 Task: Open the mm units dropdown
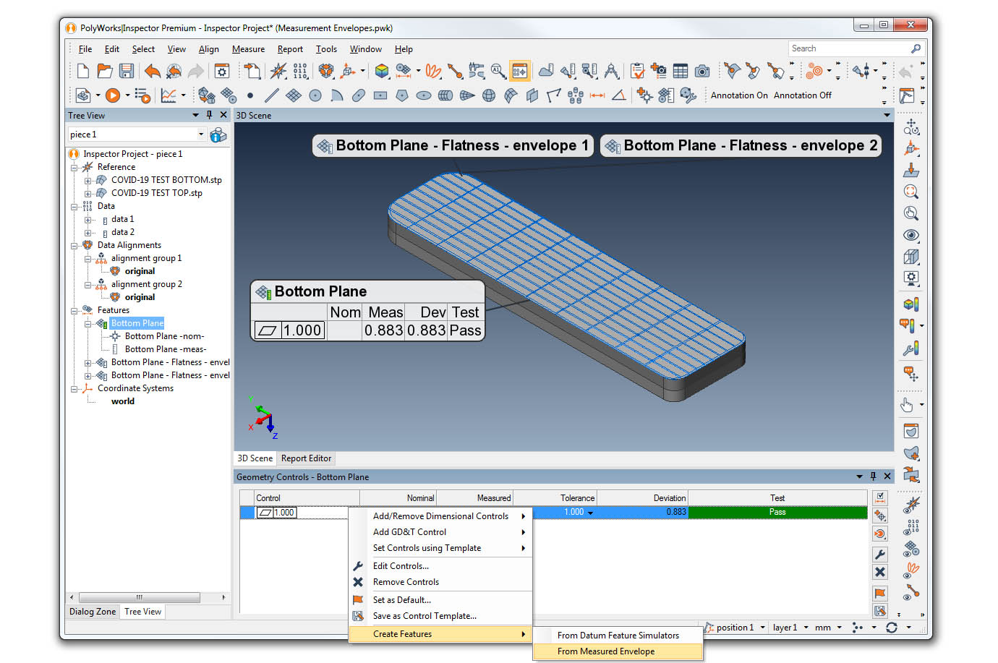[x=840, y=628]
